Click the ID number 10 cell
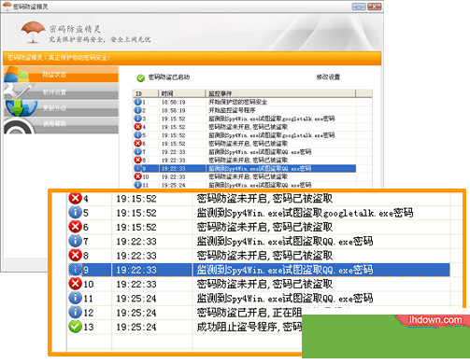Viewport: 470px width, 364px height. pyautogui.click(x=146, y=176)
